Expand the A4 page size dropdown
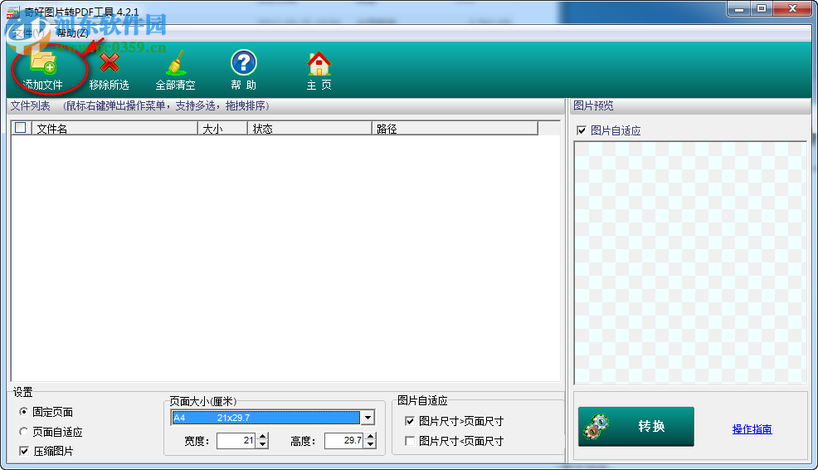 click(368, 417)
